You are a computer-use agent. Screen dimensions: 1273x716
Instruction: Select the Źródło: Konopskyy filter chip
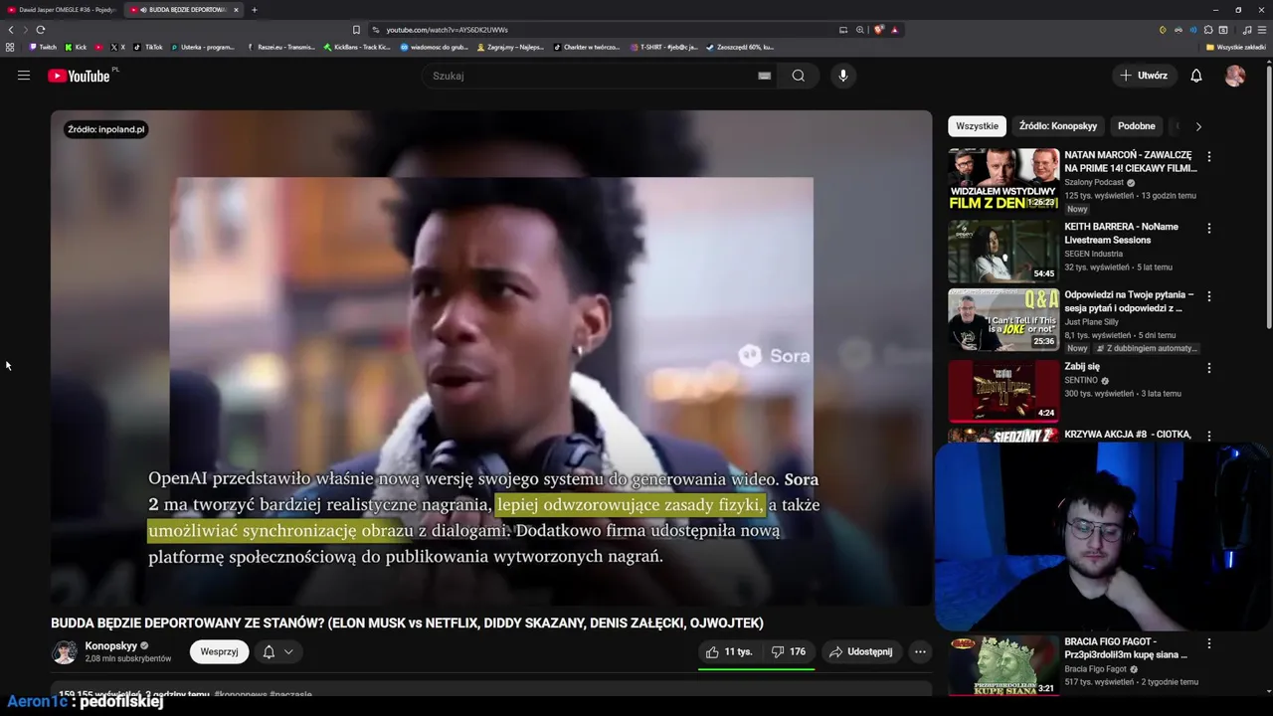click(1057, 126)
